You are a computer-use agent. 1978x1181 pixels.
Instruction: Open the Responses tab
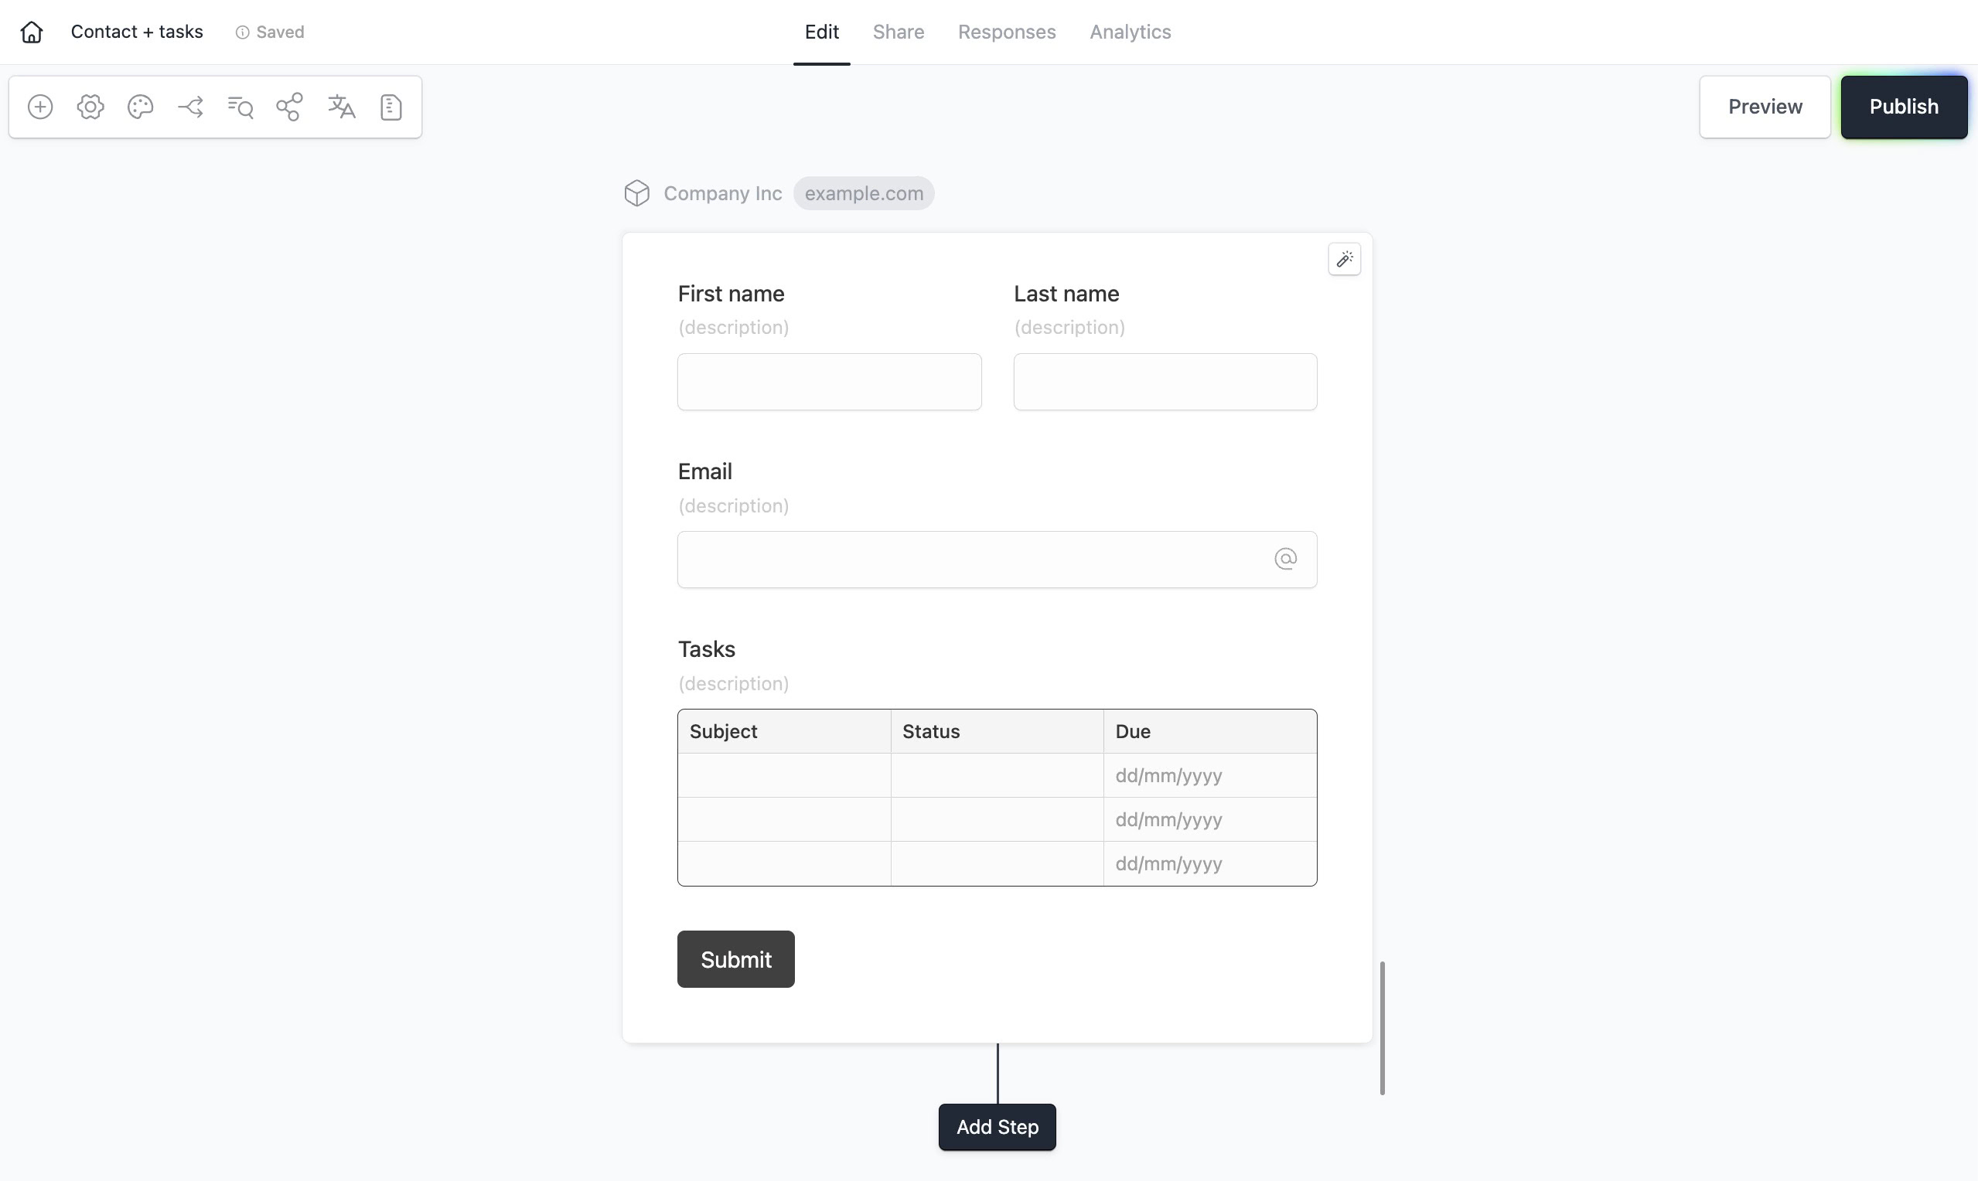click(1006, 32)
